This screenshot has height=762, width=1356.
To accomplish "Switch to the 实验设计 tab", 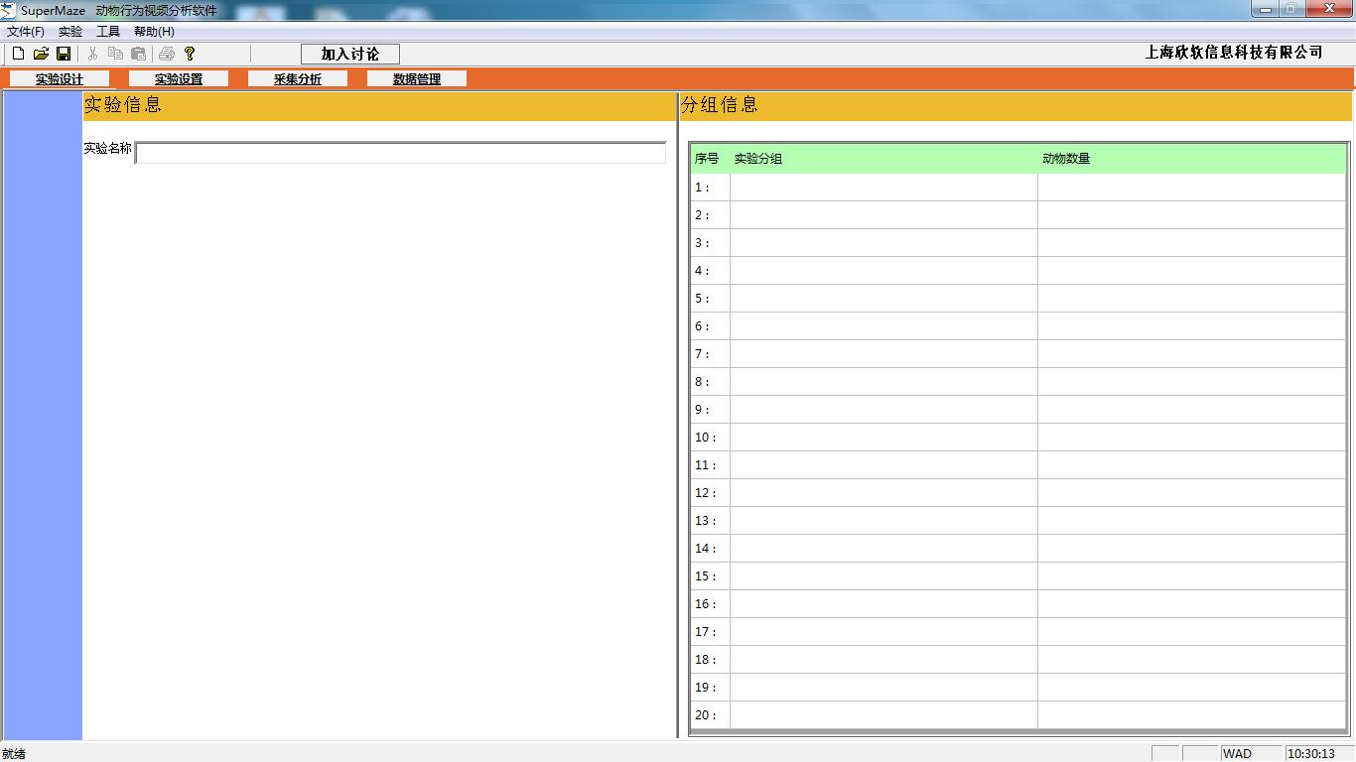I will pyautogui.click(x=60, y=78).
